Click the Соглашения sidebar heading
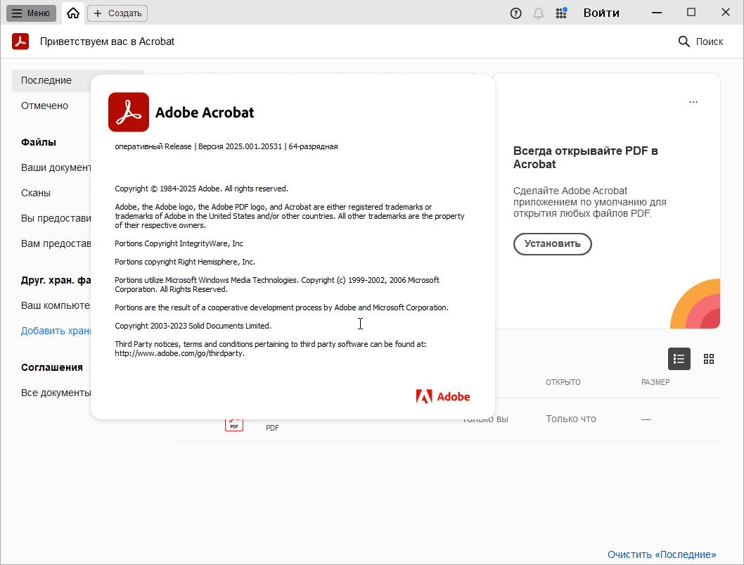 point(52,367)
